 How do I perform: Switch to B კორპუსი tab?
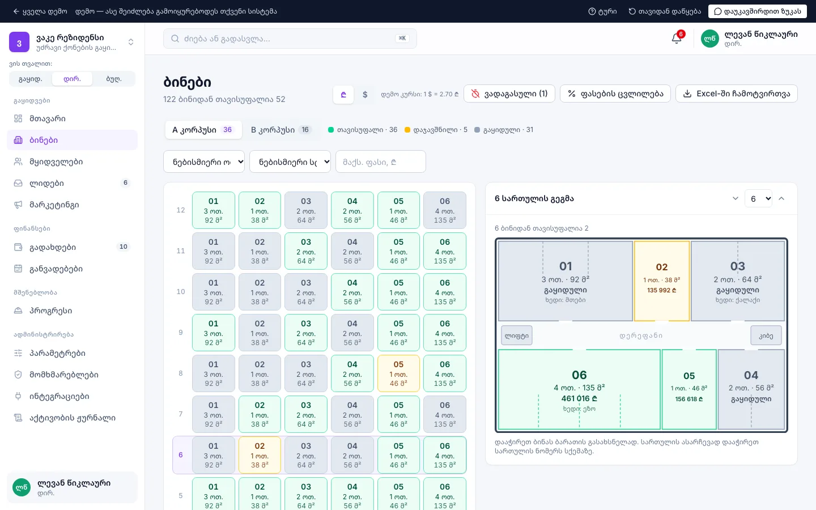pyautogui.click(x=281, y=130)
